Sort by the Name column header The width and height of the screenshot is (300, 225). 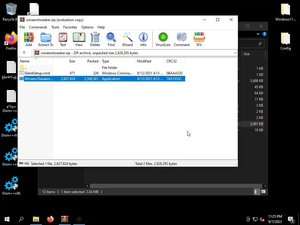(35, 61)
